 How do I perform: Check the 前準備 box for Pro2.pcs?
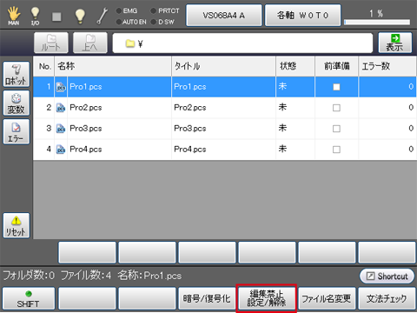click(x=336, y=108)
